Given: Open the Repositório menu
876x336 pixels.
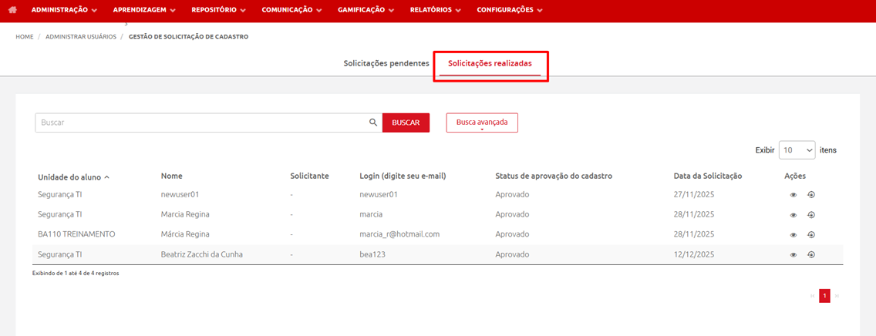Looking at the screenshot, I should [218, 10].
